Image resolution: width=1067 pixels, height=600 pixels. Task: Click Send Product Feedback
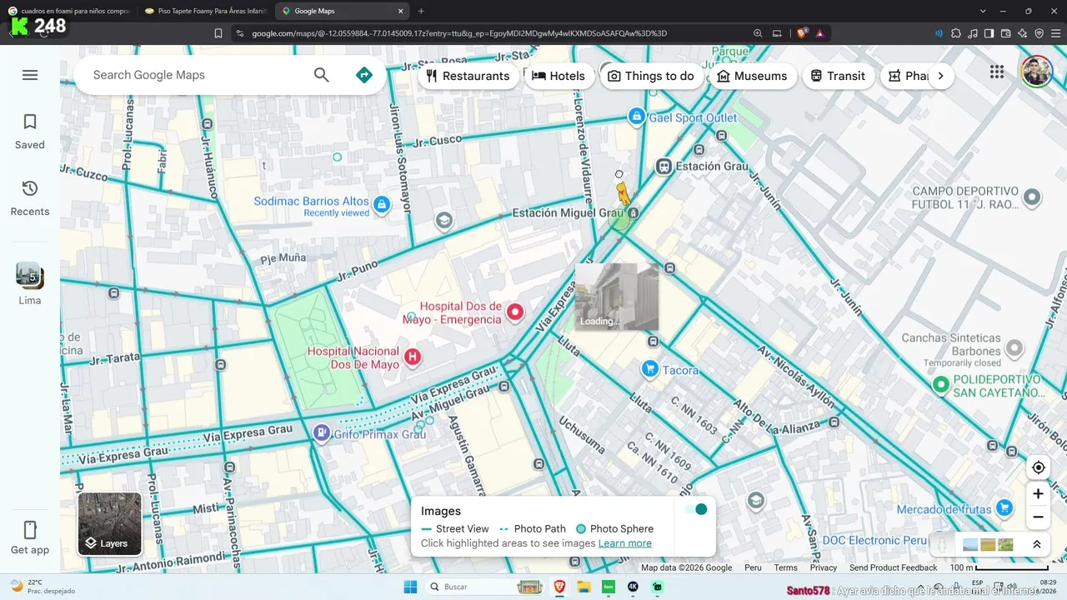click(x=893, y=567)
